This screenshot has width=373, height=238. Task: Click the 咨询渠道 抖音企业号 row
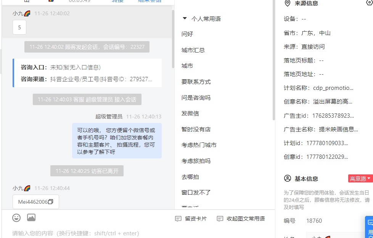pos(86,79)
